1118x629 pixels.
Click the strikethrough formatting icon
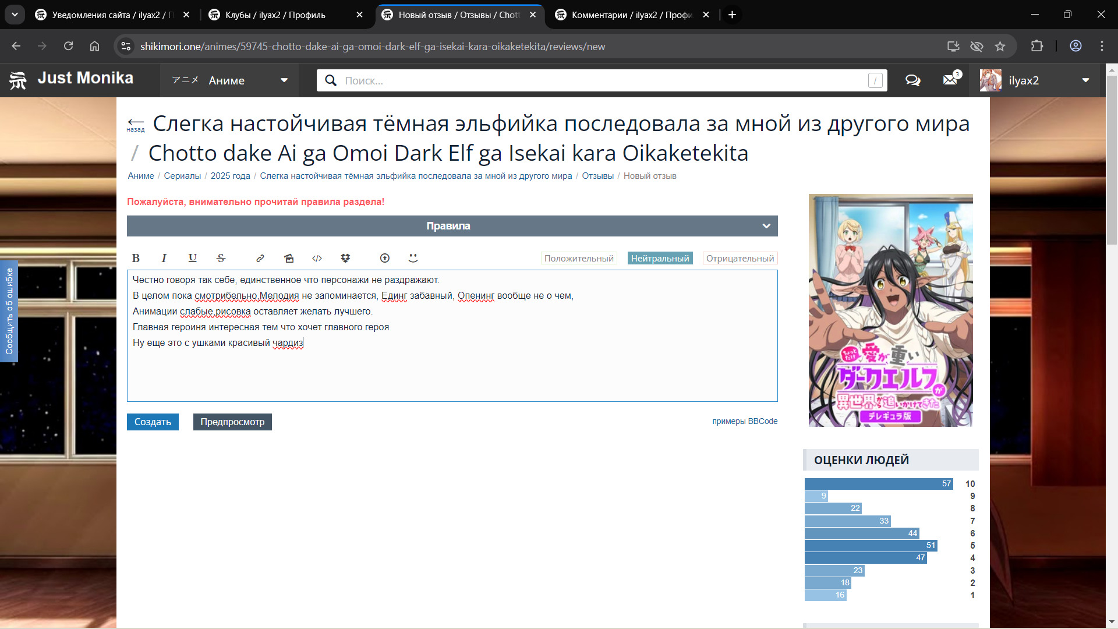221,258
